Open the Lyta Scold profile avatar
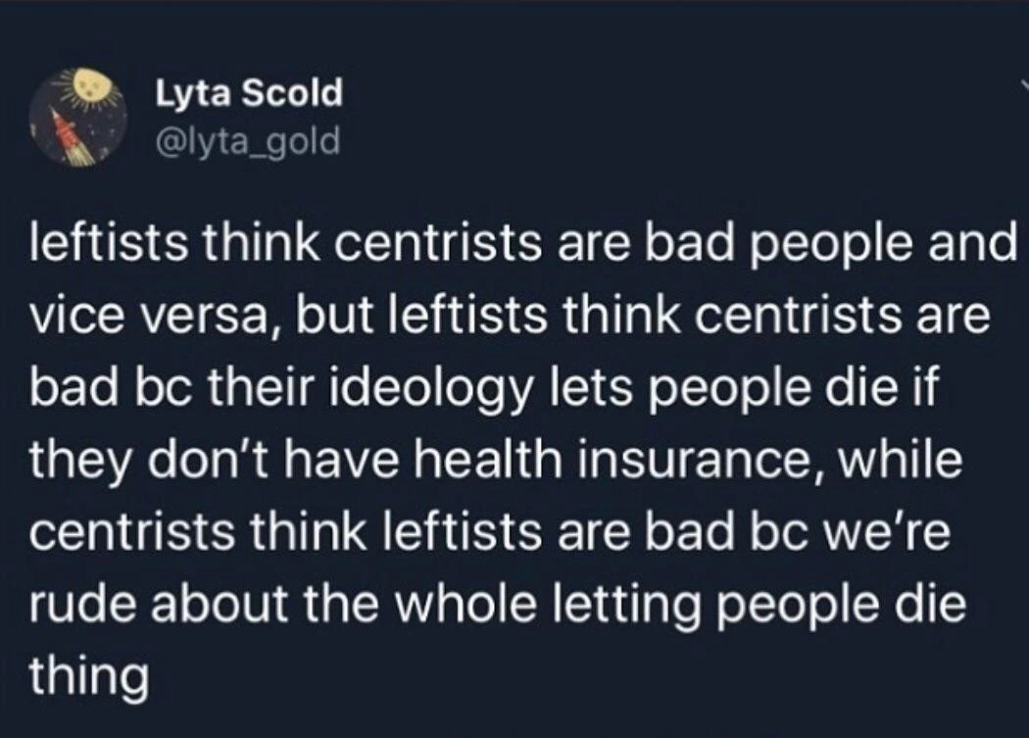Screen dimensions: 1029x738 click(x=78, y=120)
